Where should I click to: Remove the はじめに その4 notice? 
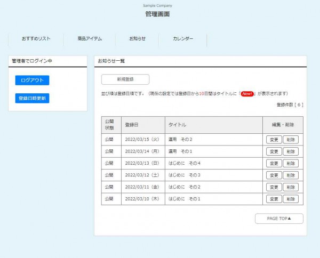290,163
